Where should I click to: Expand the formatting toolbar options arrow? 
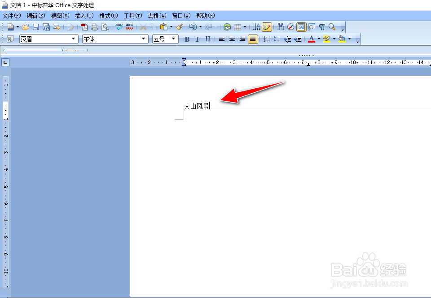coord(357,42)
